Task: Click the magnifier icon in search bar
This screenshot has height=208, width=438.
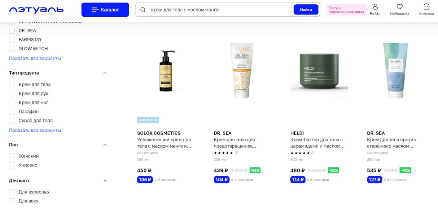Action: coord(143,10)
